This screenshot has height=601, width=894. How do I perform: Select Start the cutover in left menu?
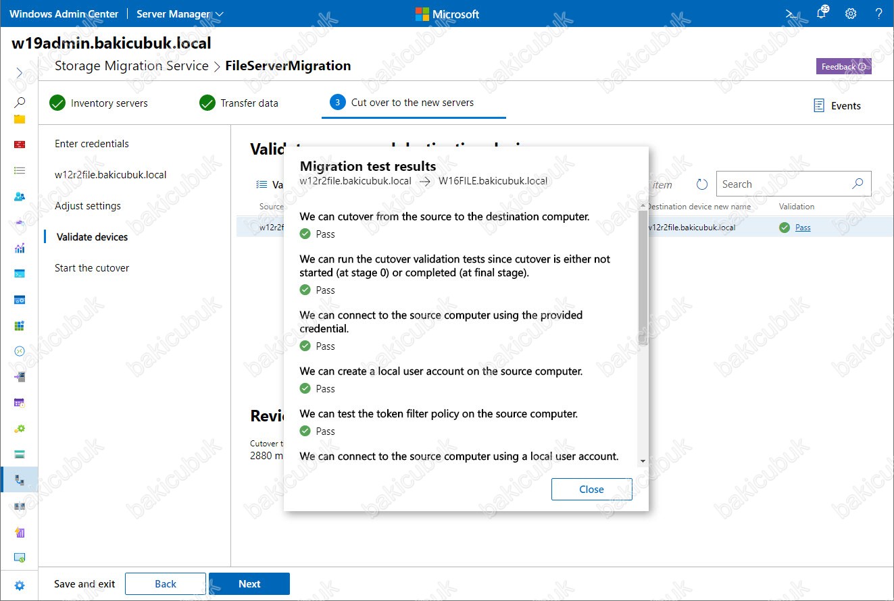(92, 267)
